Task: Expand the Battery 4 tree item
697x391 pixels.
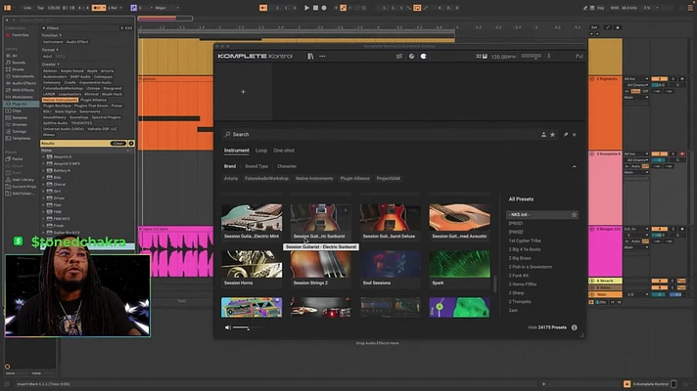Action: point(43,171)
